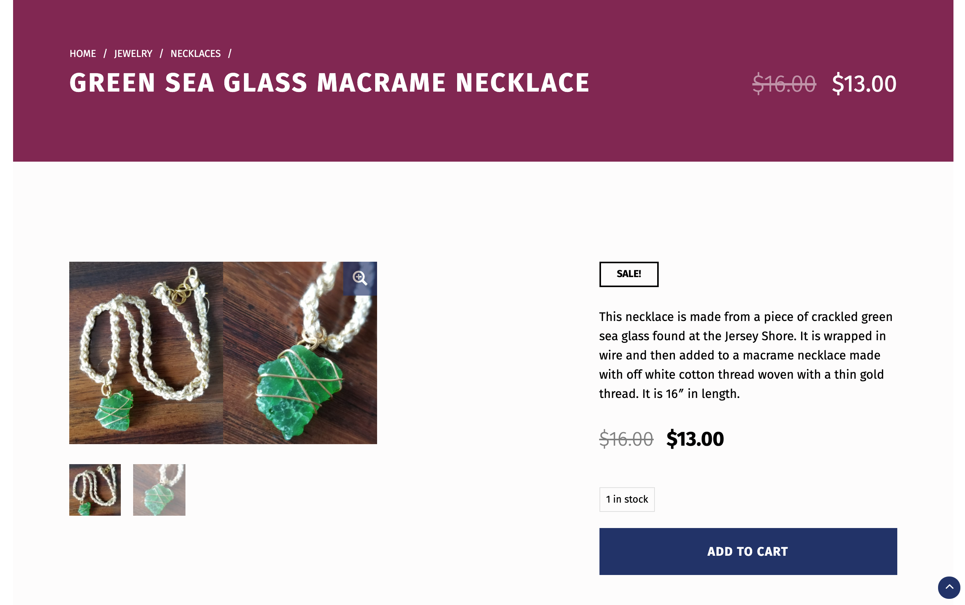Go to the Home breadcrumb link

click(83, 53)
